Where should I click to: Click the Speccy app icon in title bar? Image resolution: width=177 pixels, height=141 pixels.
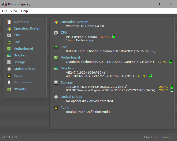point(5,4)
